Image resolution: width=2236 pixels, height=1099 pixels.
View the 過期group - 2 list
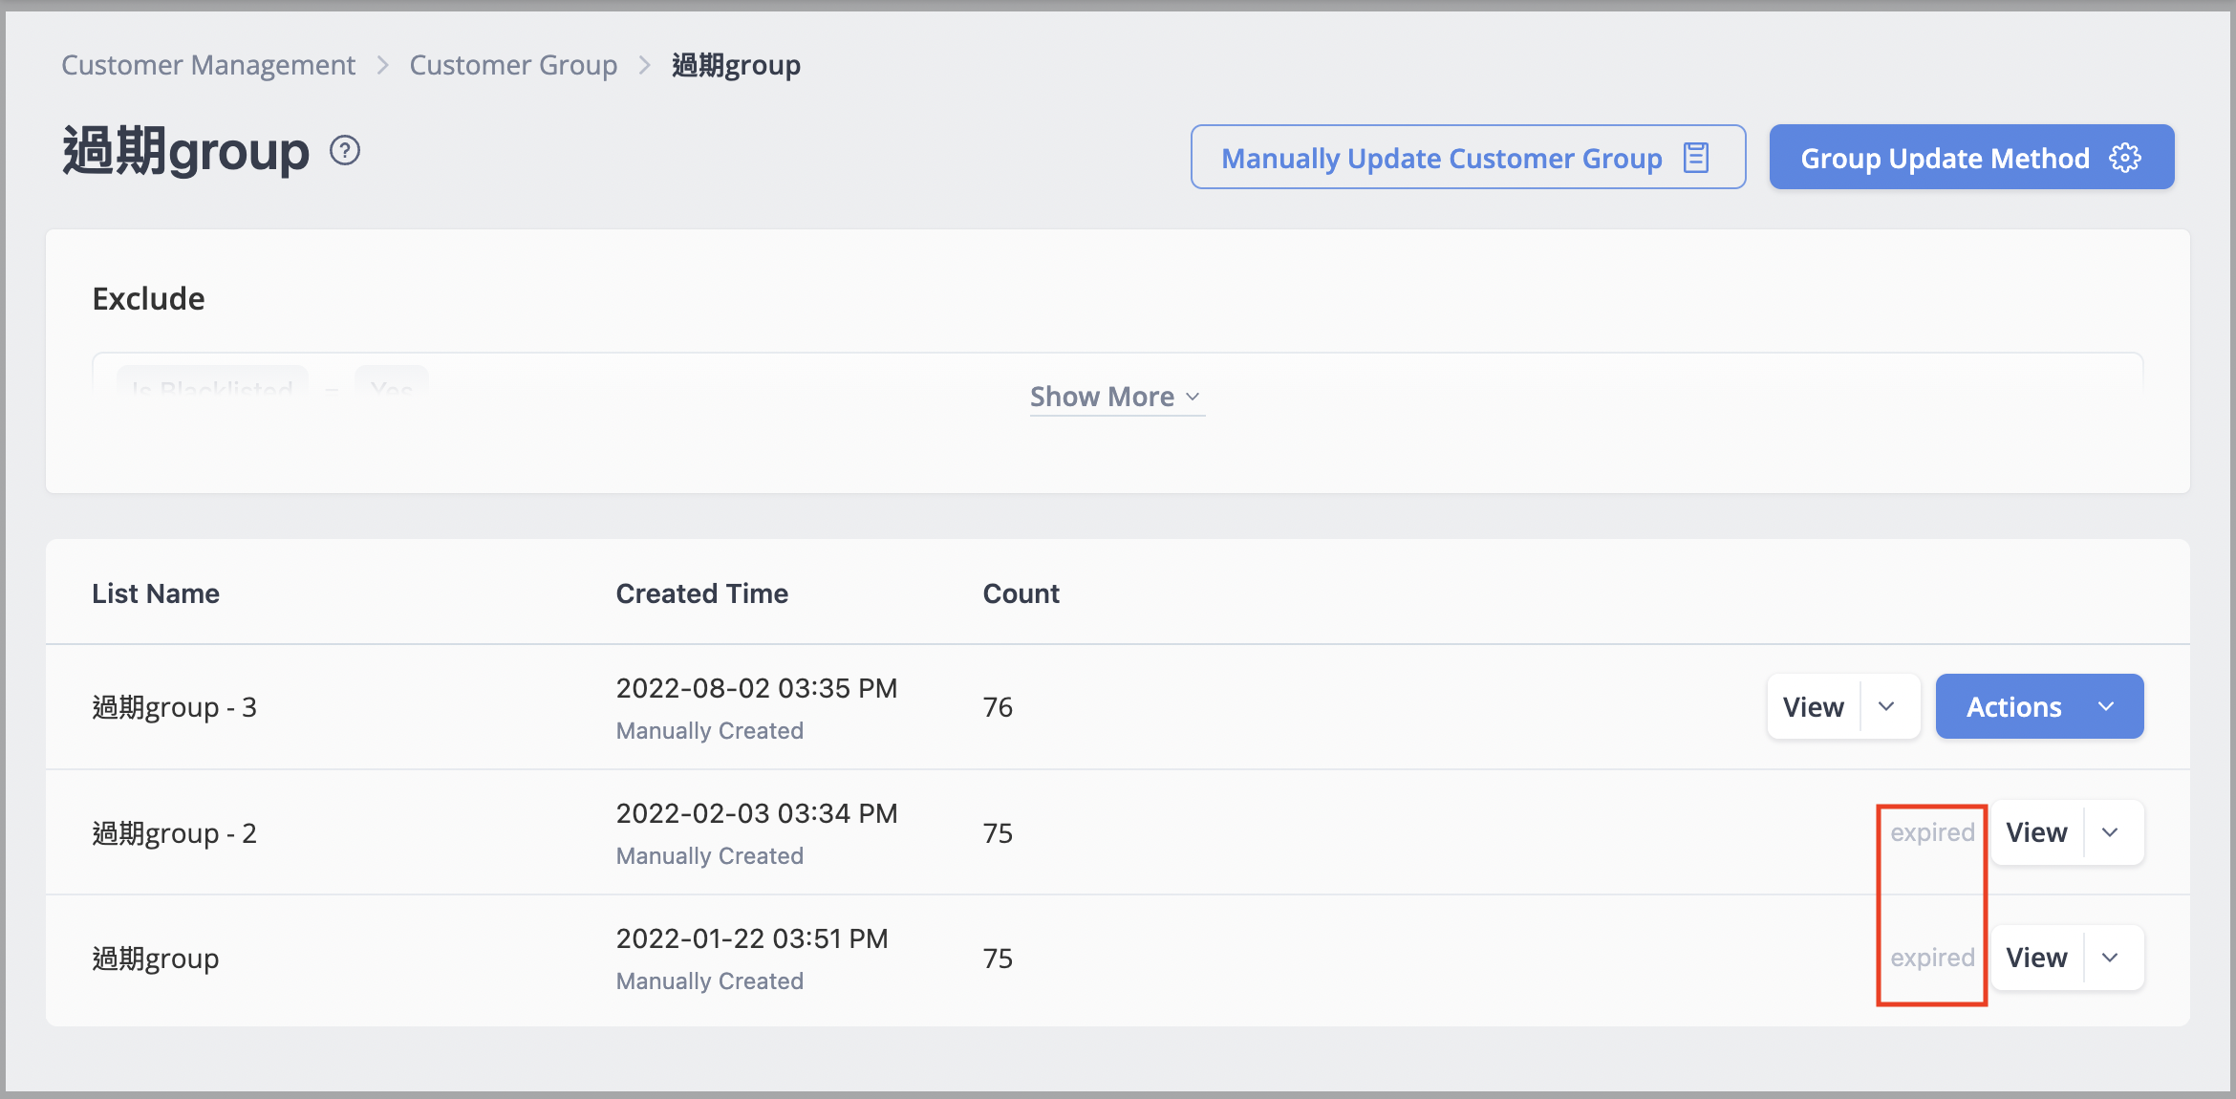(2036, 832)
